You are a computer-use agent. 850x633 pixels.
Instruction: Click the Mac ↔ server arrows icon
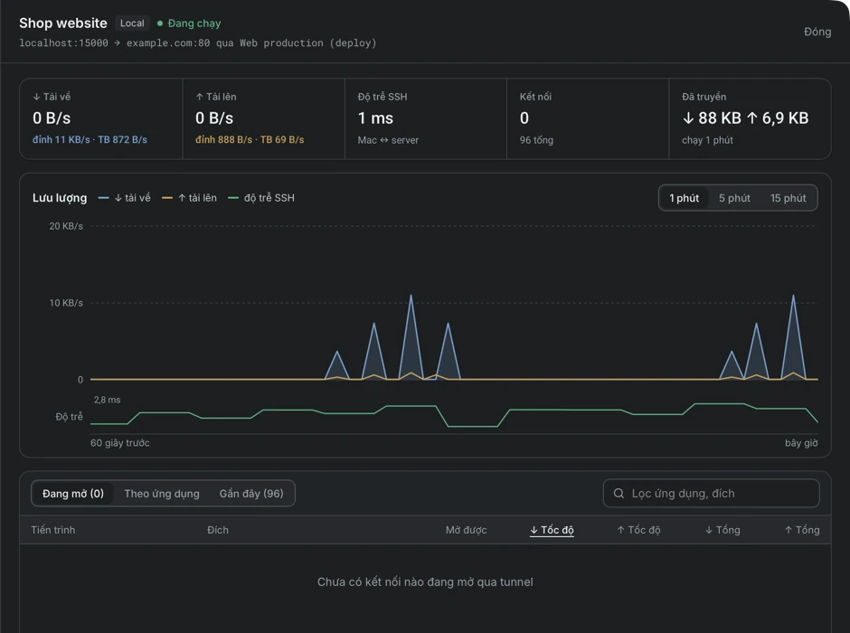click(x=383, y=140)
